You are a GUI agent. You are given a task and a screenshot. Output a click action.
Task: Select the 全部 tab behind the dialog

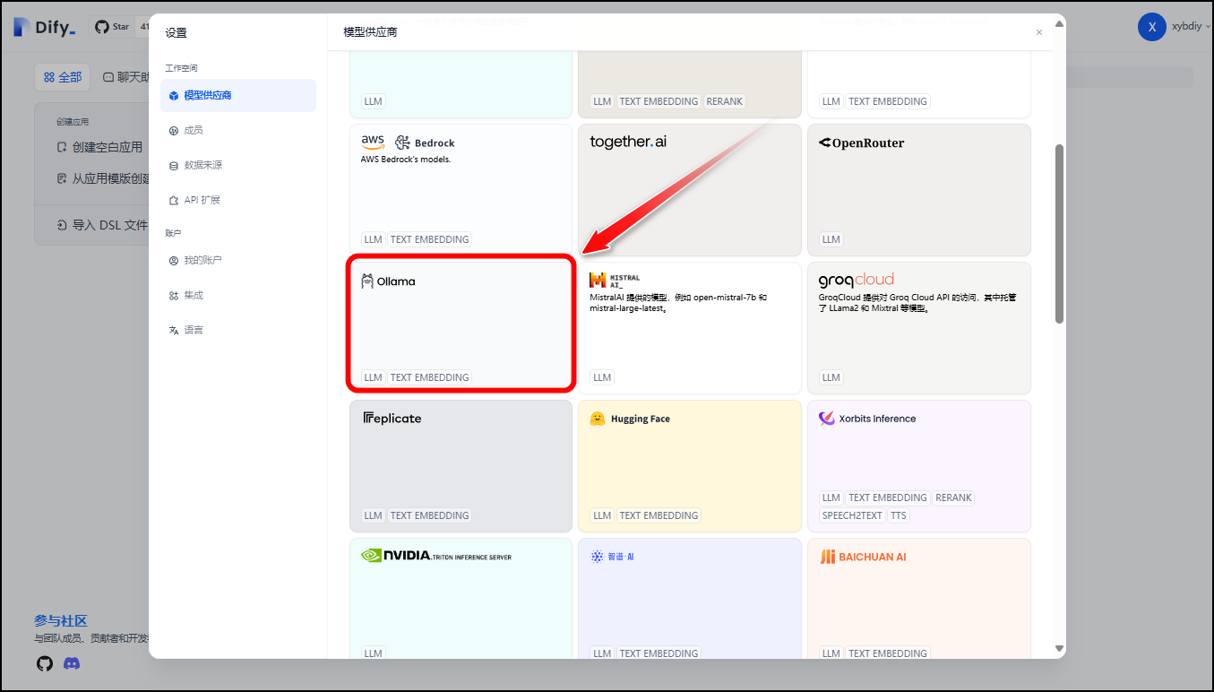(63, 78)
